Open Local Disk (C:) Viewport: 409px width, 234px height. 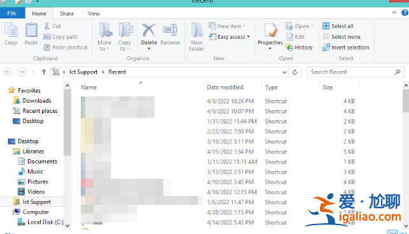tap(41, 222)
